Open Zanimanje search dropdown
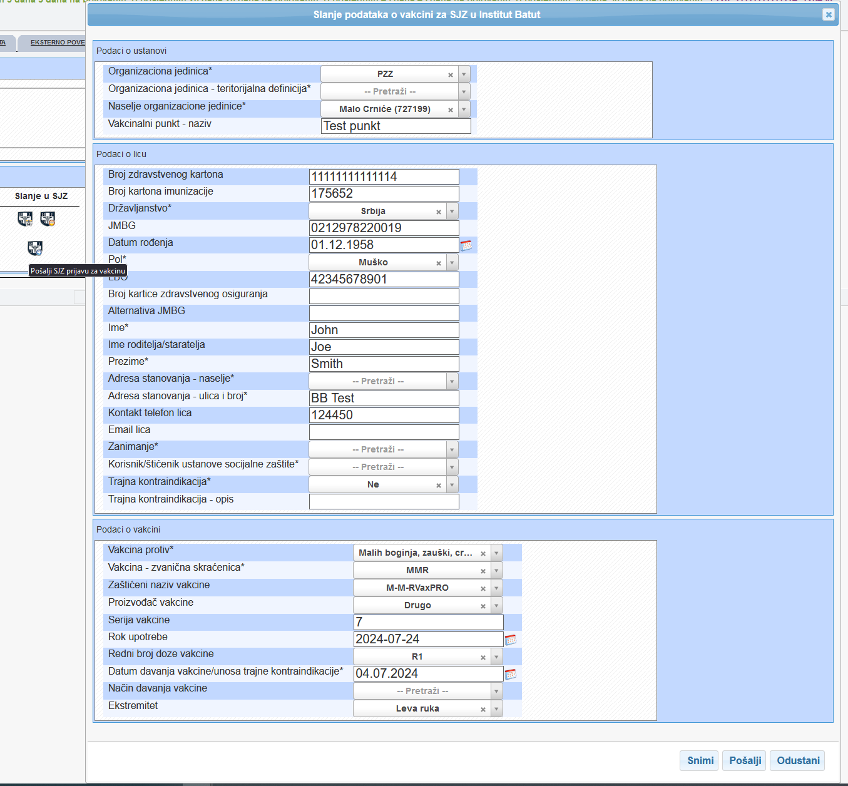This screenshot has width=848, height=786. click(x=384, y=449)
